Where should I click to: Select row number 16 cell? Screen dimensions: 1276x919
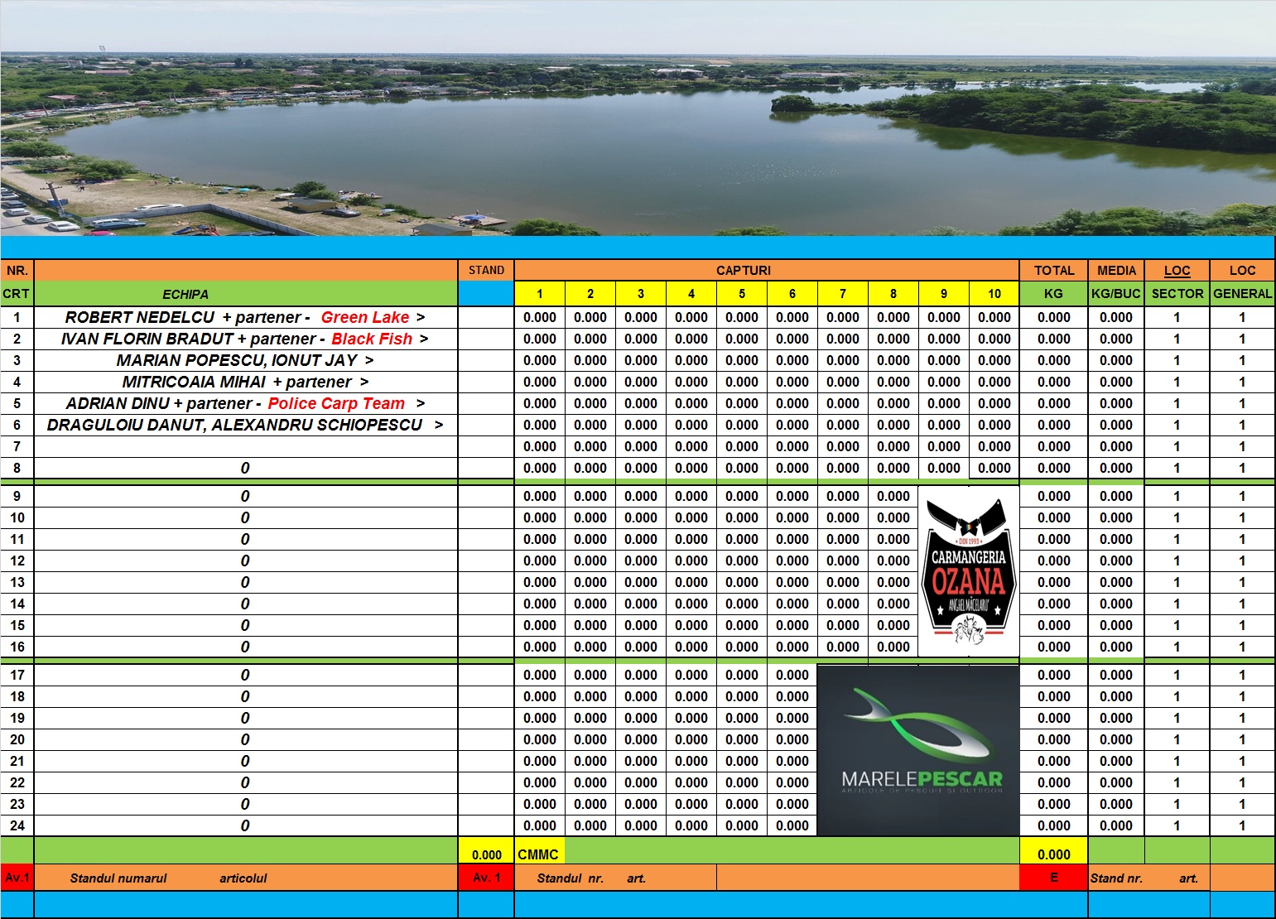(17, 647)
